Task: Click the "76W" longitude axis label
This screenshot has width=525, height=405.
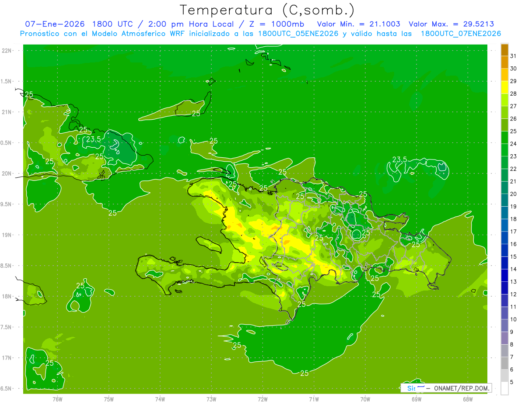Action: [57, 399]
